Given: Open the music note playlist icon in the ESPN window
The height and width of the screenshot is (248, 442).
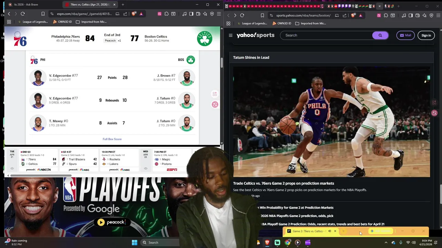Looking at the screenshot, I should click(x=184, y=14).
